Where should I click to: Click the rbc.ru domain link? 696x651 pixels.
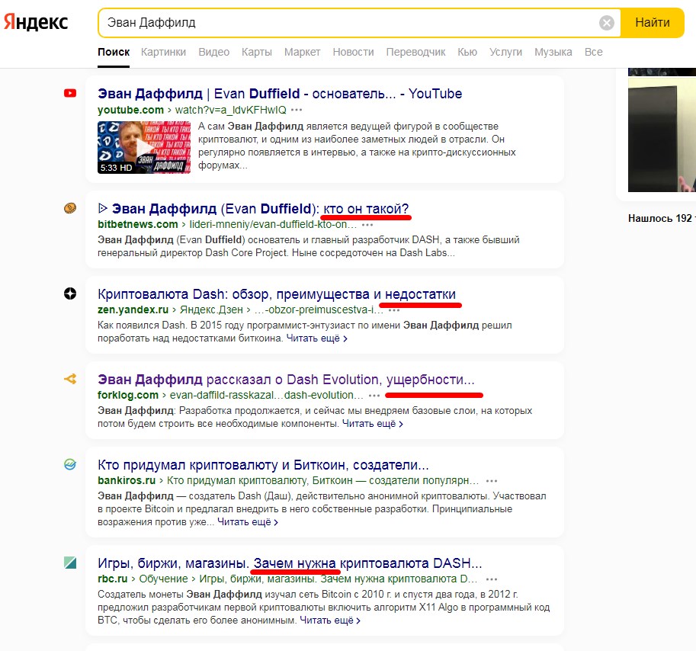(112, 579)
